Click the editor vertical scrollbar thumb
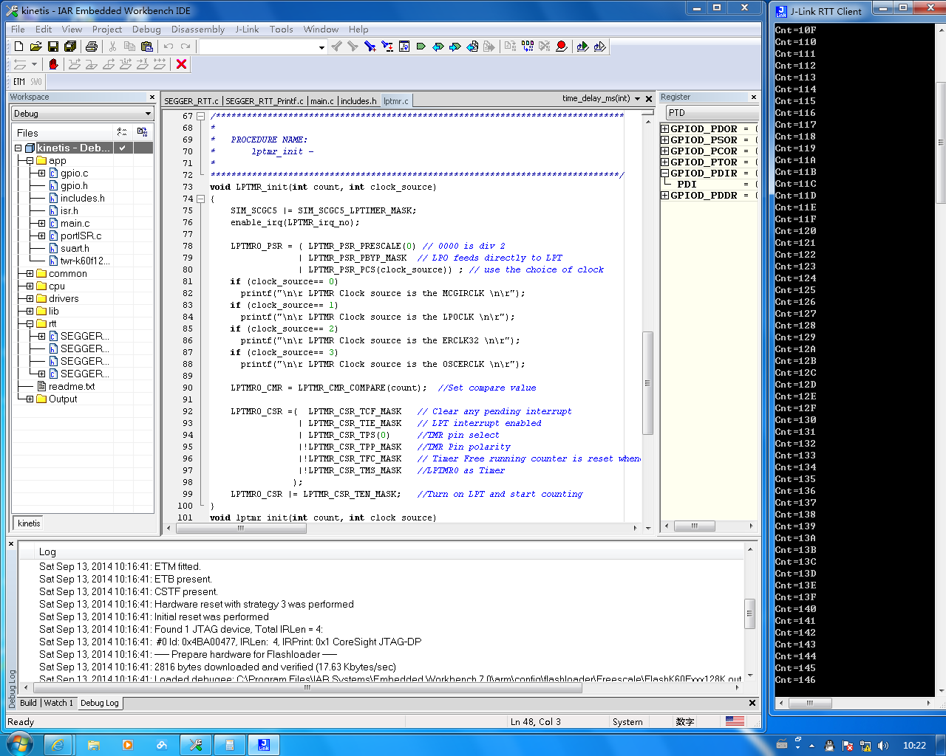Image resolution: width=946 pixels, height=756 pixels. tap(647, 383)
